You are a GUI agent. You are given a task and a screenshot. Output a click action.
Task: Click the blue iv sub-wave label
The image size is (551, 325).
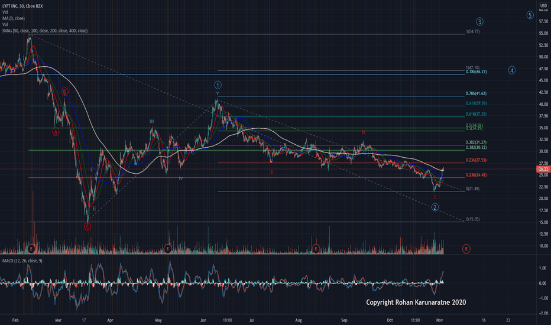click(181, 178)
